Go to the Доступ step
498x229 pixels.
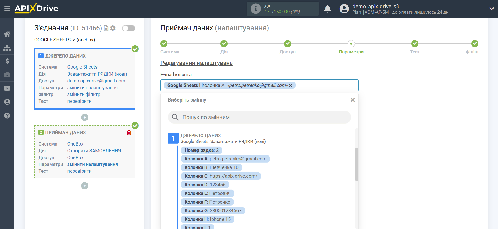point(288,44)
